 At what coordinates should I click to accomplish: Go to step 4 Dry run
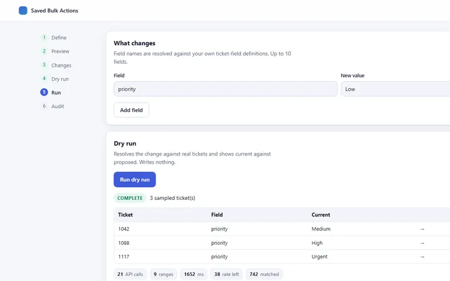pos(56,79)
